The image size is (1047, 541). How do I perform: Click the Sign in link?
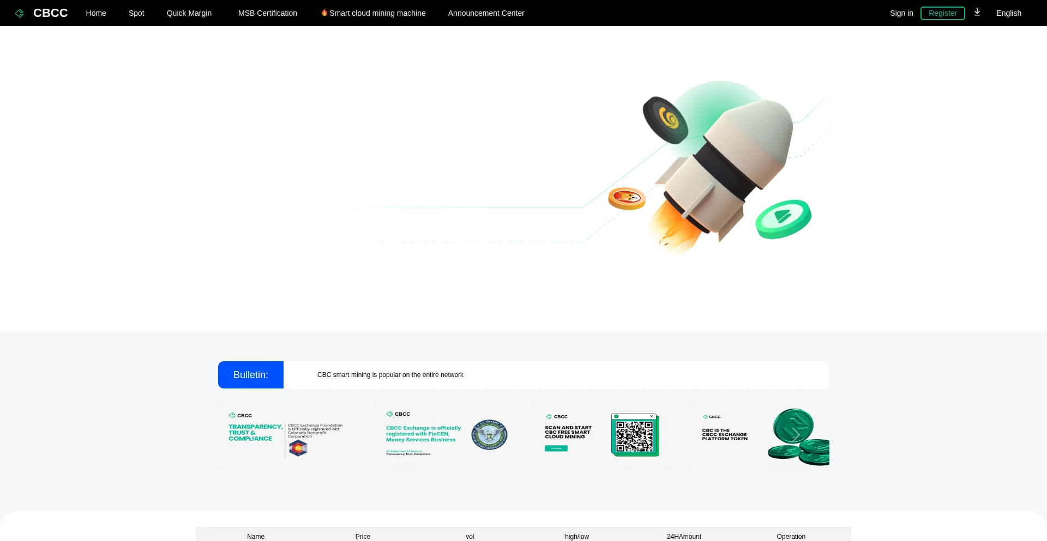(901, 13)
